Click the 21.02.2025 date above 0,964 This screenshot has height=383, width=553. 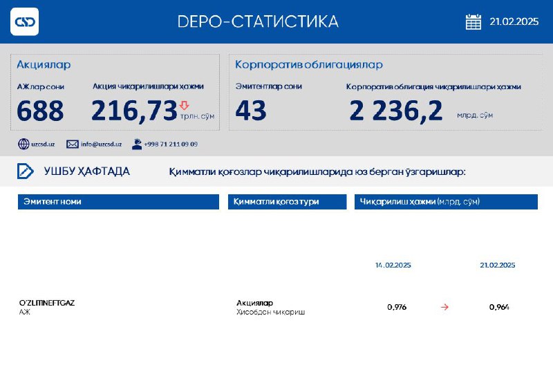click(x=497, y=265)
